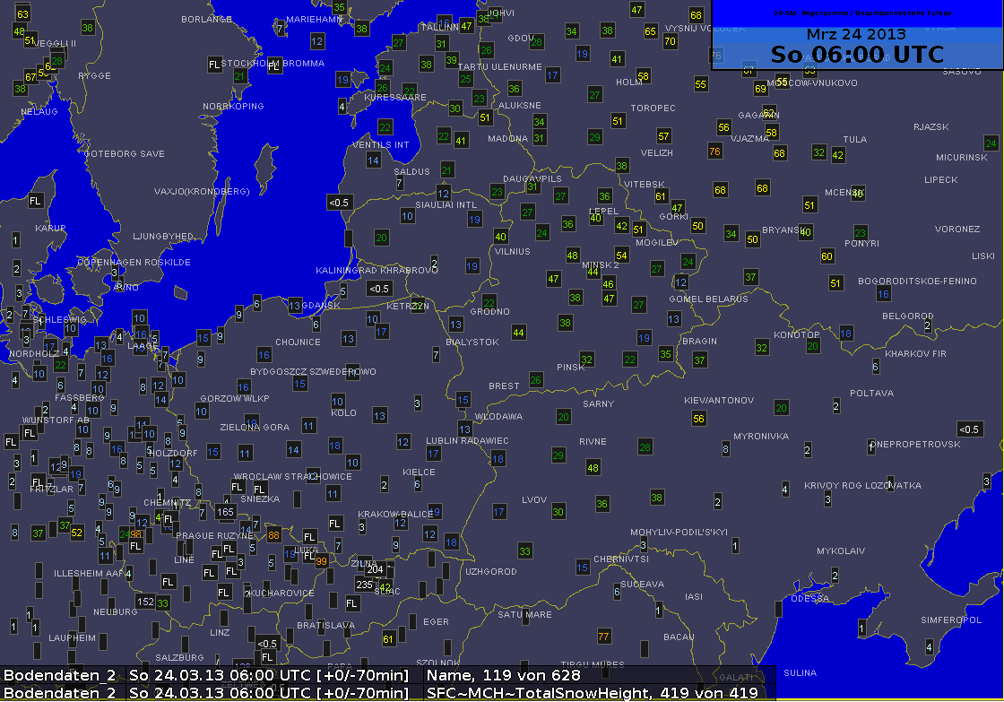This screenshot has width=1004, height=702.
Task: Click the MOHYLIV-PODIL'S'KYI station label
Action: pos(679,532)
